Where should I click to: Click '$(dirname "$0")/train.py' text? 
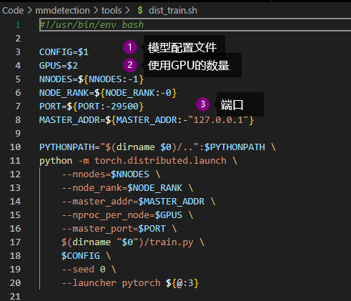(127, 242)
